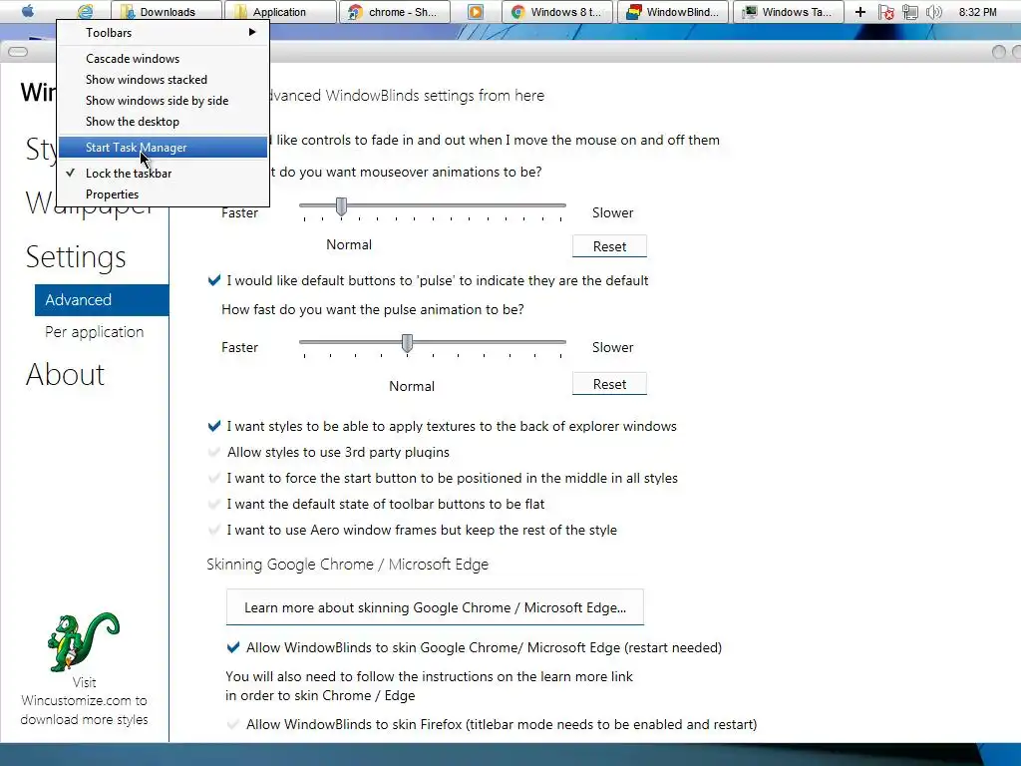Select Show windows stacked
The image size is (1021, 766).
[163, 80]
